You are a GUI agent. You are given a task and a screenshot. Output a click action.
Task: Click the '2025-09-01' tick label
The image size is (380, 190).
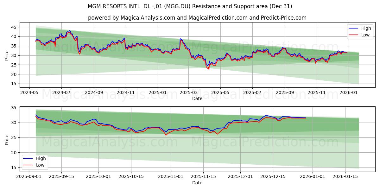(x=28, y=177)
